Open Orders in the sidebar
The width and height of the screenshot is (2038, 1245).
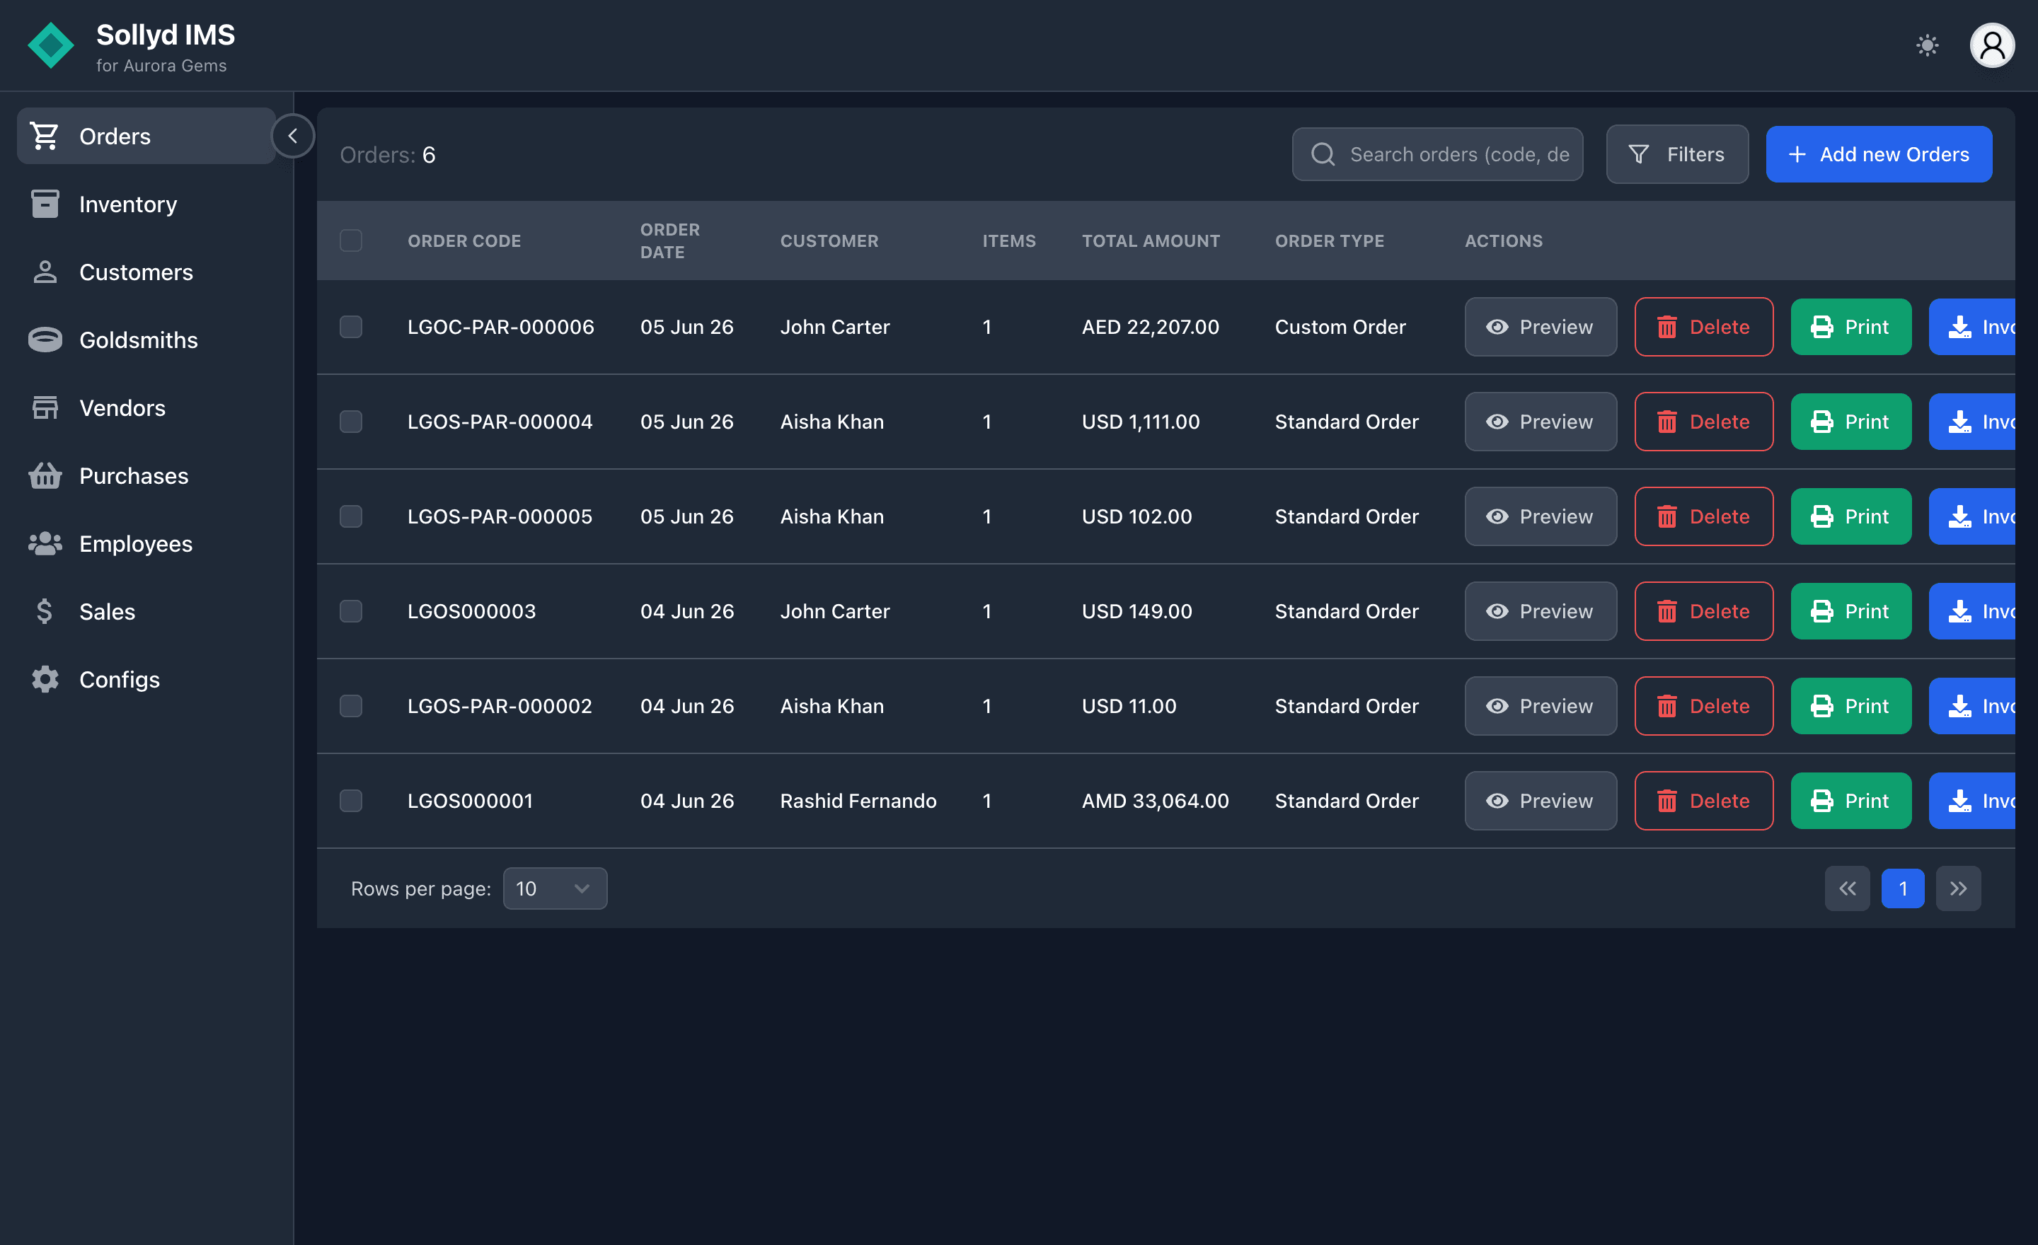(x=146, y=136)
